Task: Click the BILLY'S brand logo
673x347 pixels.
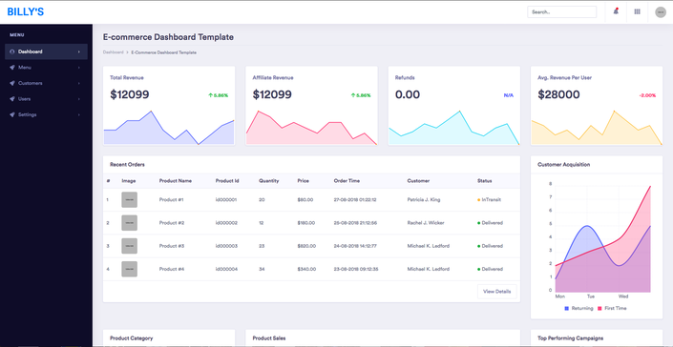Action: pyautogui.click(x=26, y=12)
